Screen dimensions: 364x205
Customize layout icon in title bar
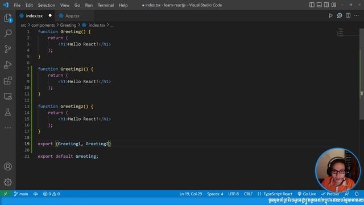point(334,5)
